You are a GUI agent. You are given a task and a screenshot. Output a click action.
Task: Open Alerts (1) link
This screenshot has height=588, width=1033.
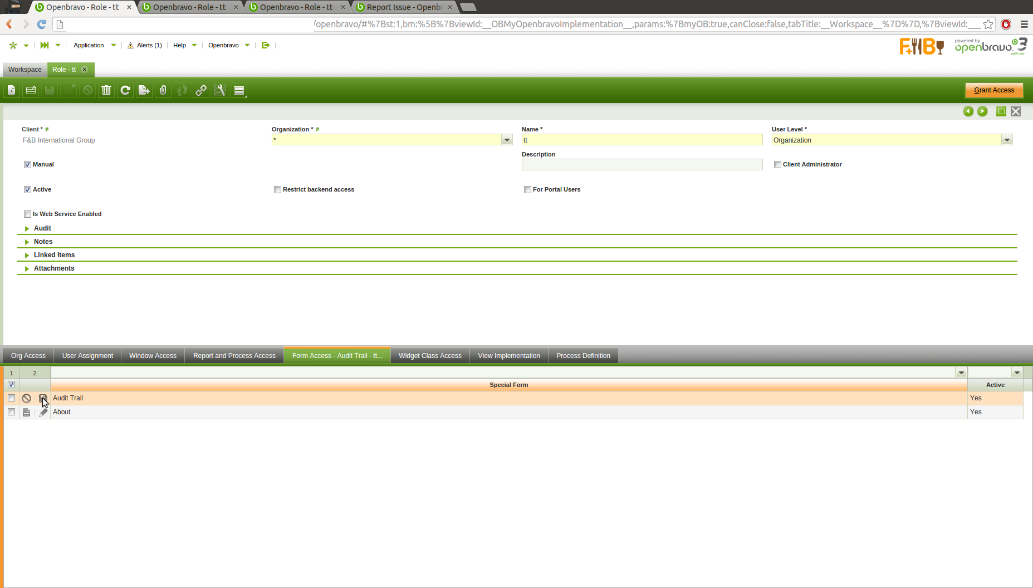point(149,45)
